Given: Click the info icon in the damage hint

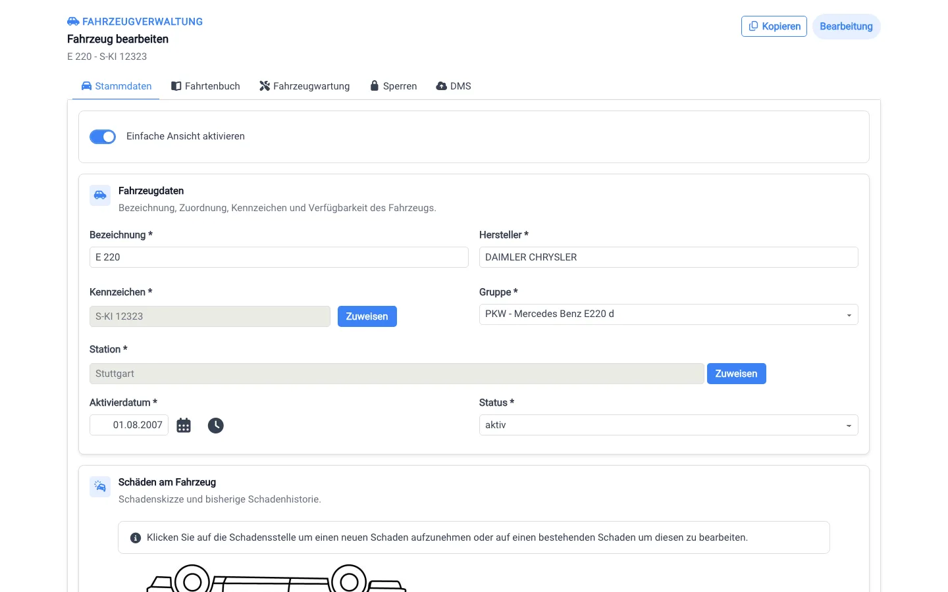Looking at the screenshot, I should coord(136,538).
